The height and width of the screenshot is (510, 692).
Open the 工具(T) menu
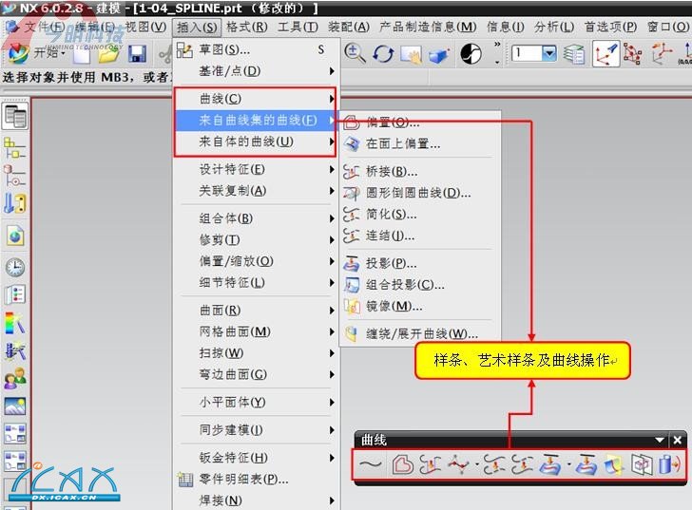[x=298, y=27]
